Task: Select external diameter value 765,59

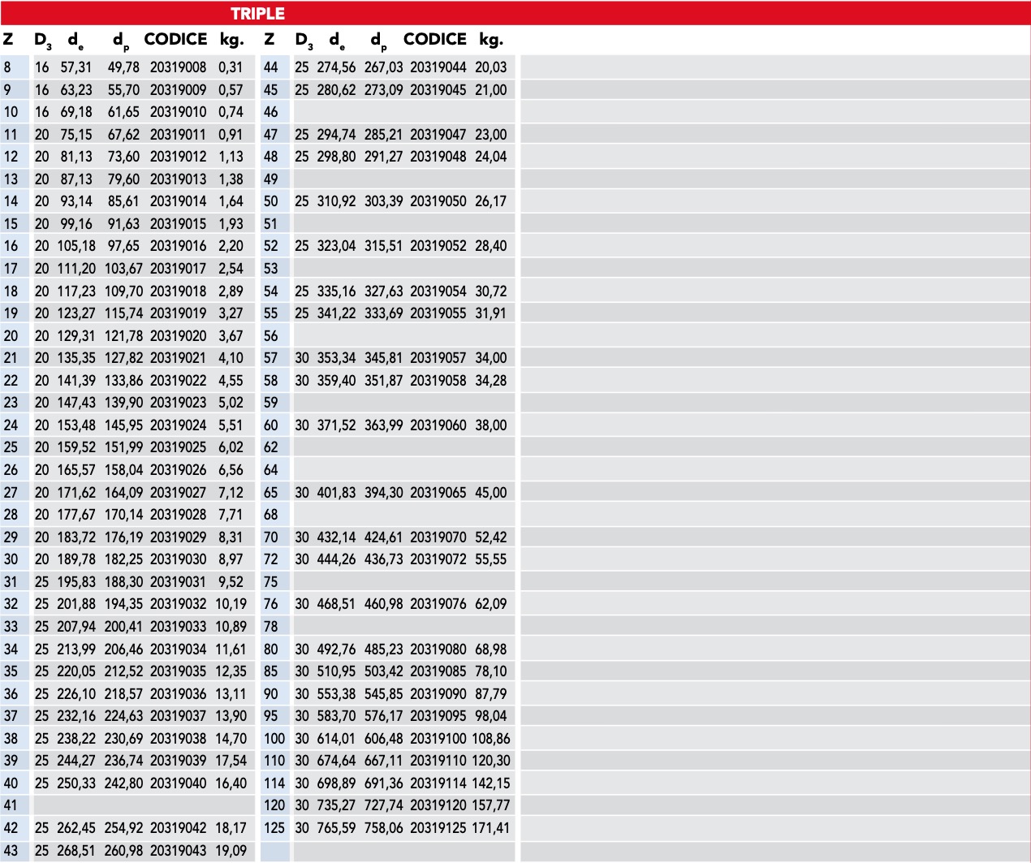Action: (x=336, y=828)
